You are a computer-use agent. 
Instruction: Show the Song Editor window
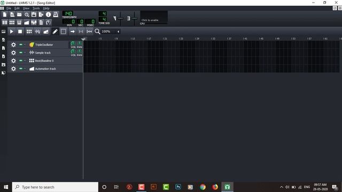(5, 22)
